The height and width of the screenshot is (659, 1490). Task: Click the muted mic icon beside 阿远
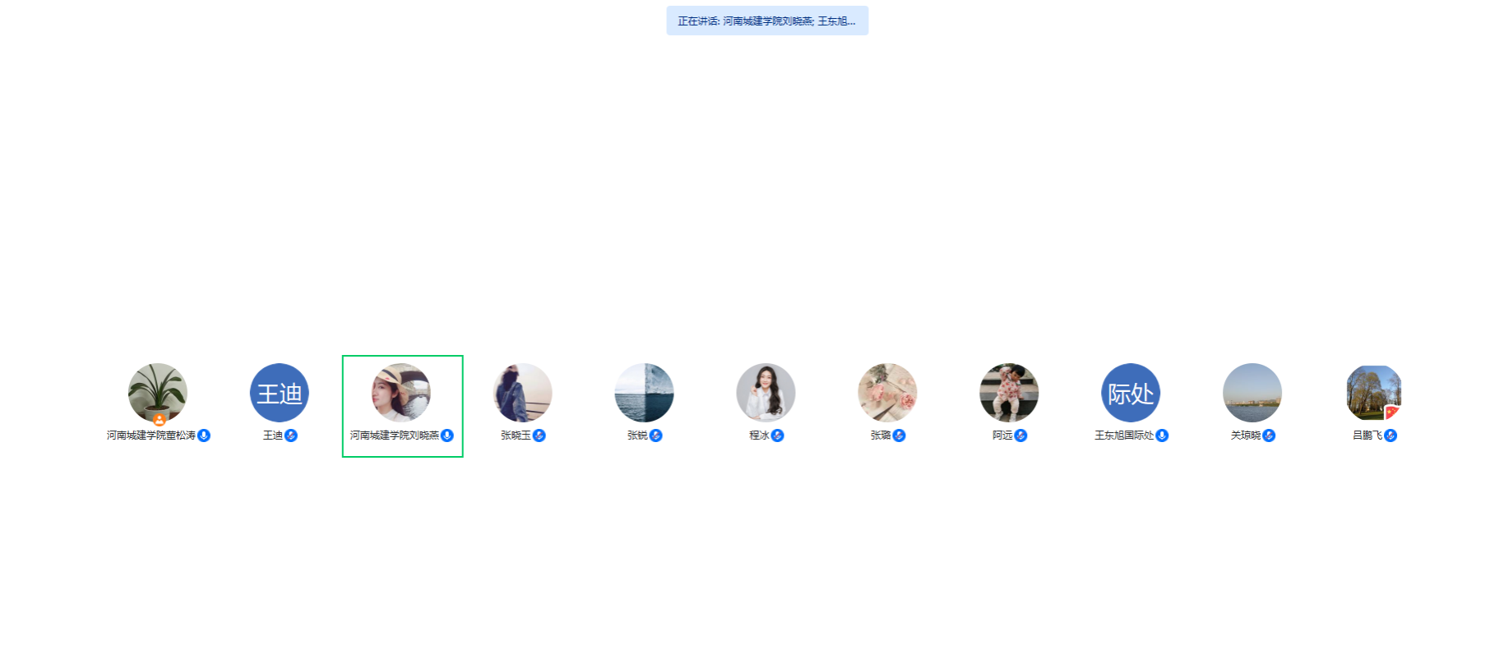[x=1021, y=435]
